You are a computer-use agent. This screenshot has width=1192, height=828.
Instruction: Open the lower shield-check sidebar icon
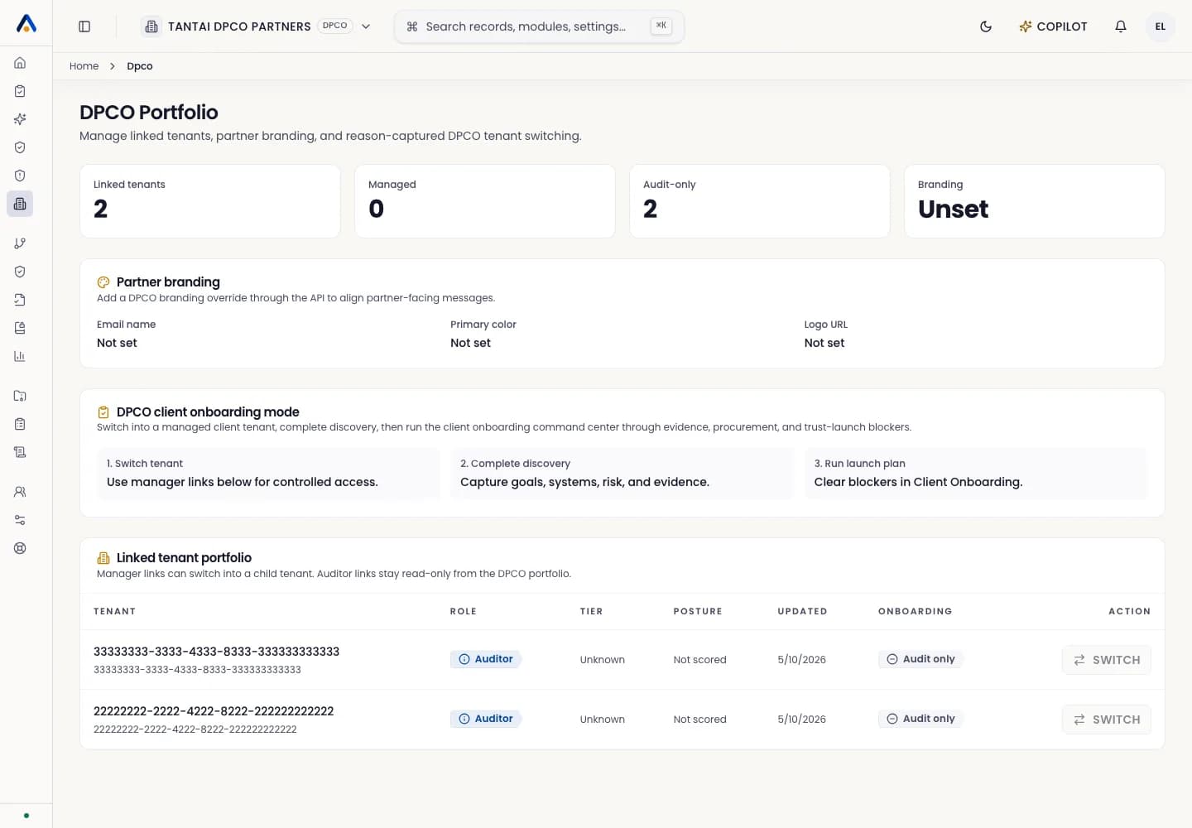[x=20, y=272]
